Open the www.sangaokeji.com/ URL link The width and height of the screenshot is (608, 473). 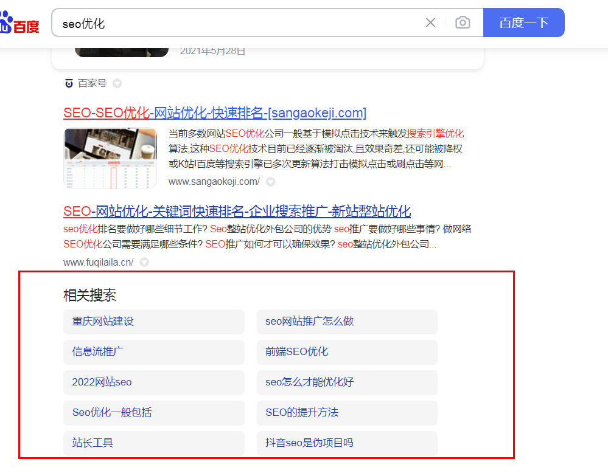tap(214, 182)
